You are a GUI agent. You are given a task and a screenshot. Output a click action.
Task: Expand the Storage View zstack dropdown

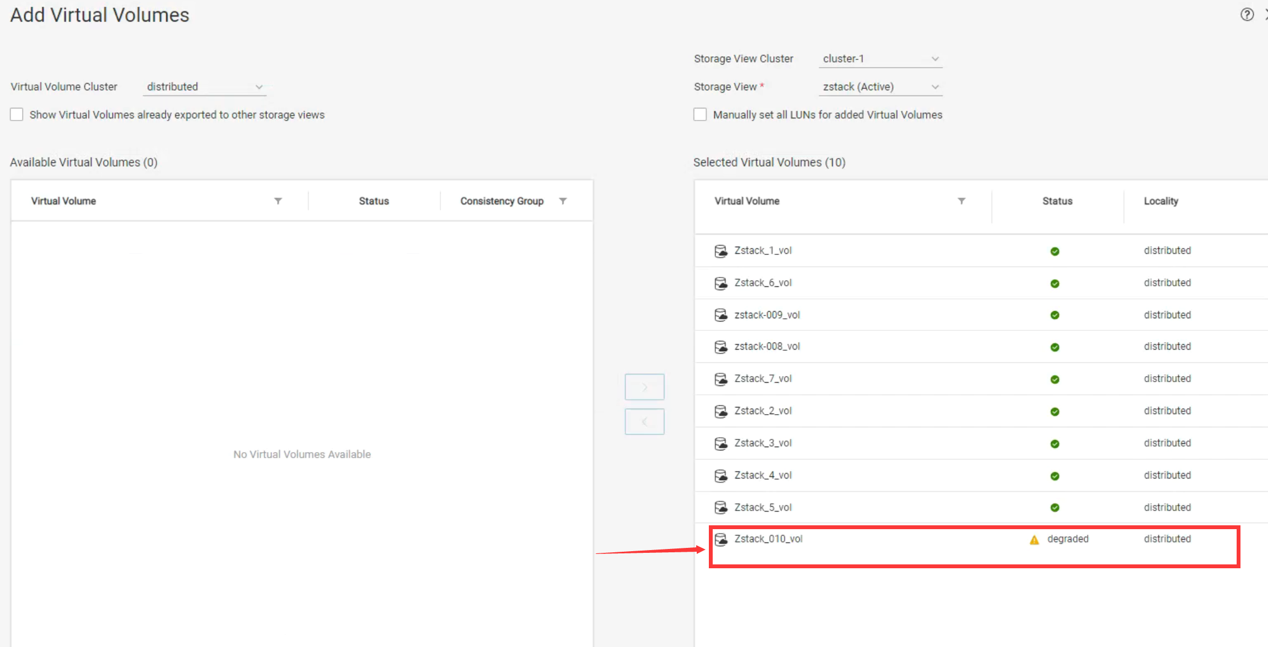point(880,87)
